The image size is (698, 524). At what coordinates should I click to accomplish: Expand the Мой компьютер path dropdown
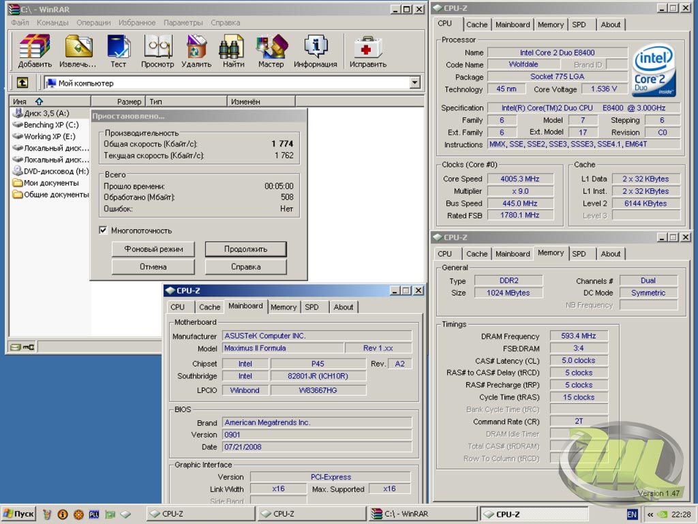pyautogui.click(x=414, y=83)
